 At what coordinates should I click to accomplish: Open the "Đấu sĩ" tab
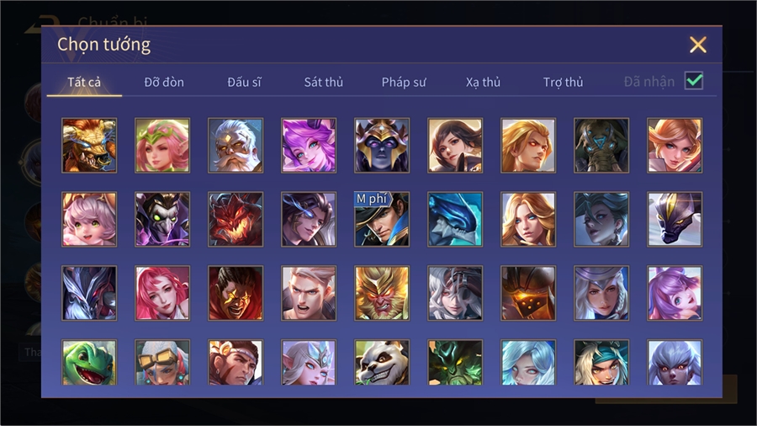pos(244,83)
